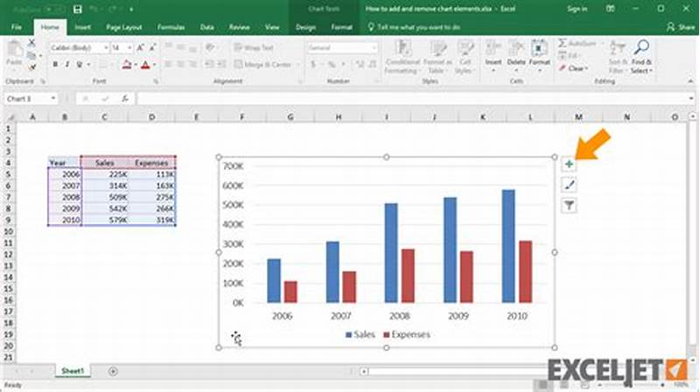Open the font name dropdown

click(x=106, y=48)
